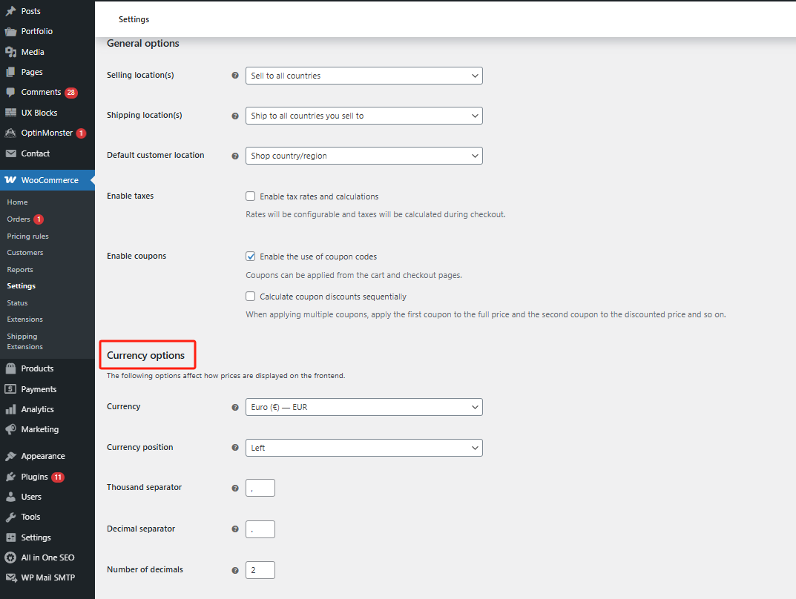The height and width of the screenshot is (599, 796).
Task: Open Shipping Extensions link in sidebar
Action: [x=24, y=342]
